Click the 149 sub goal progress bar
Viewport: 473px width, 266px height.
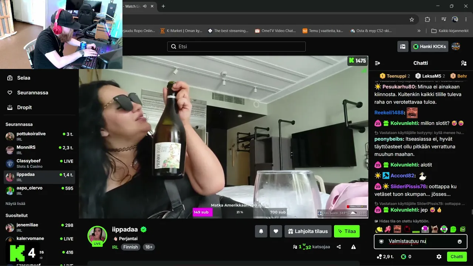239,212
